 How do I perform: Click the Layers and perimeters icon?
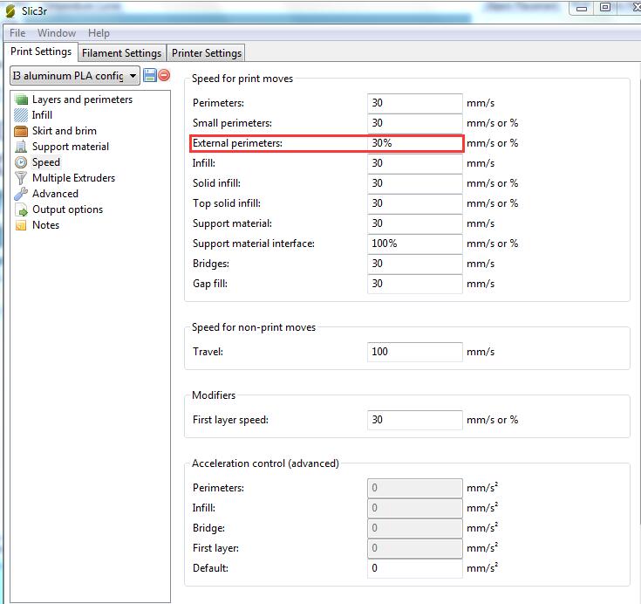21,100
